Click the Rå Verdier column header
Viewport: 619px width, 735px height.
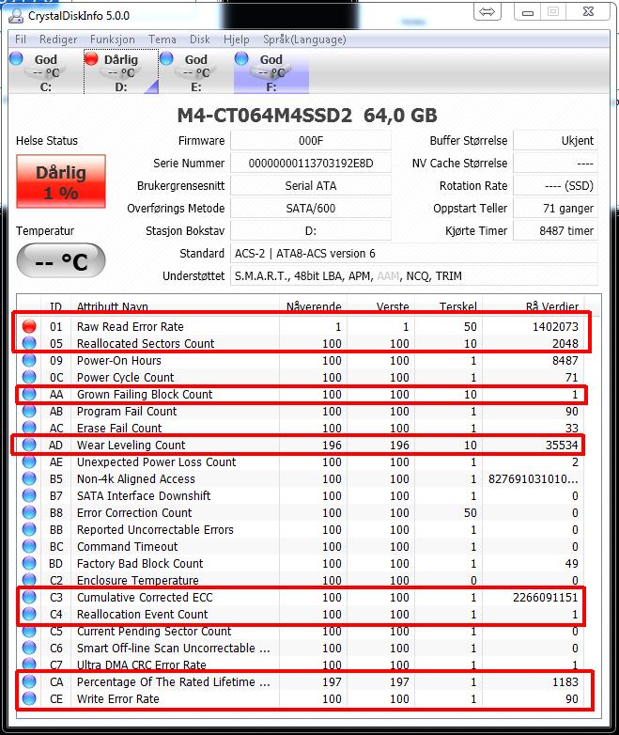(552, 307)
